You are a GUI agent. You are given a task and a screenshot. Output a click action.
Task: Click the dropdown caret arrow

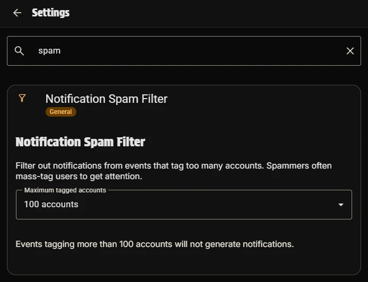coord(341,205)
